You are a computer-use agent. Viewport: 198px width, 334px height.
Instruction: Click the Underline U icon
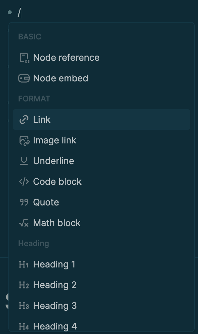click(24, 161)
